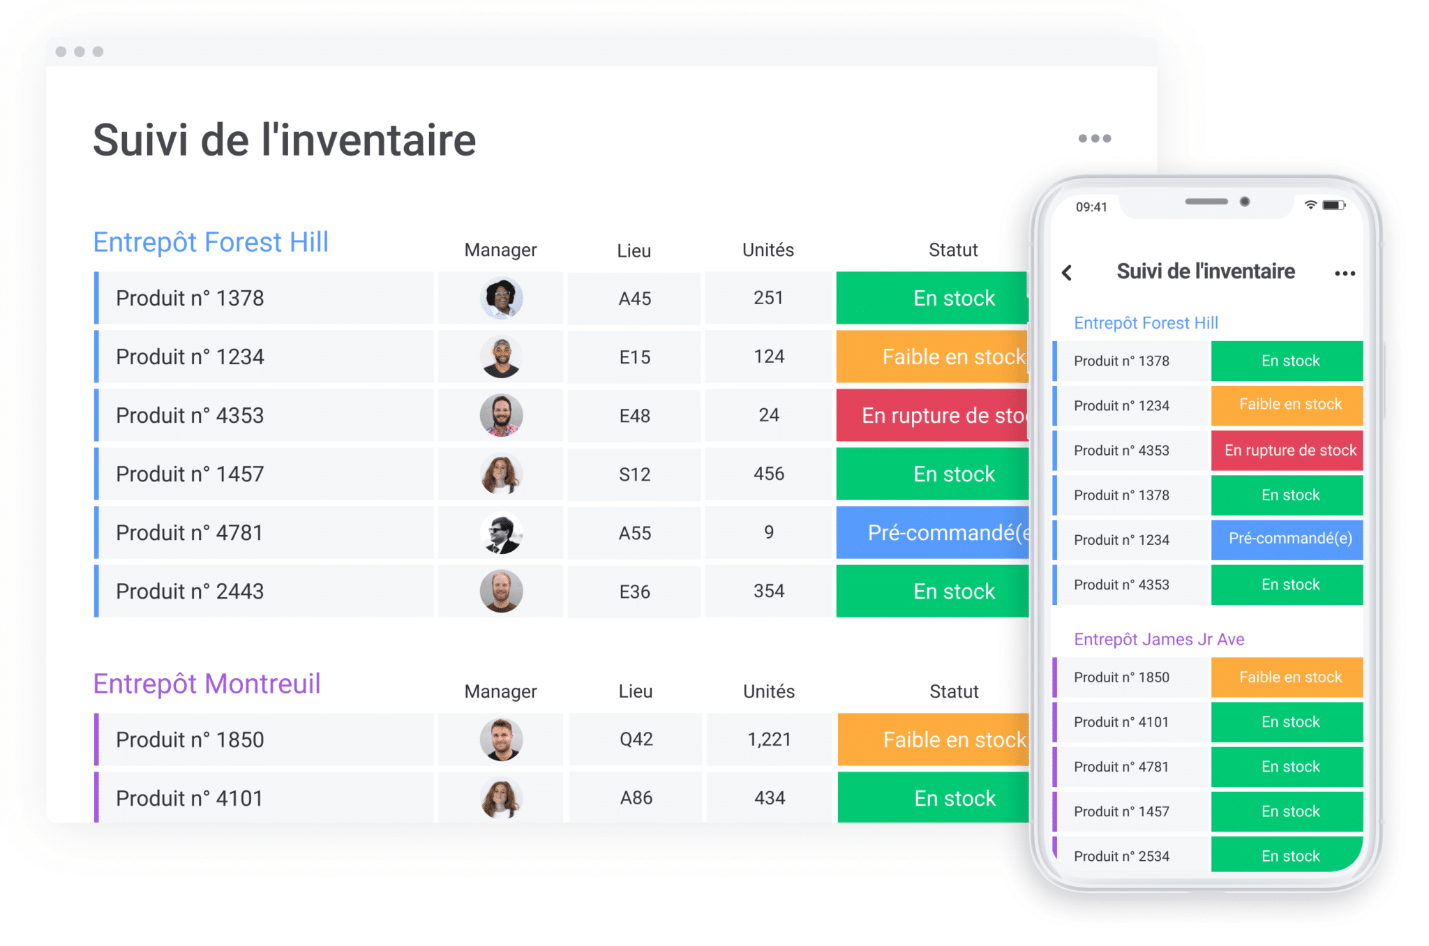Click the Produit n° 2443 name cell
This screenshot has width=1429, height=946.
pos(190,591)
